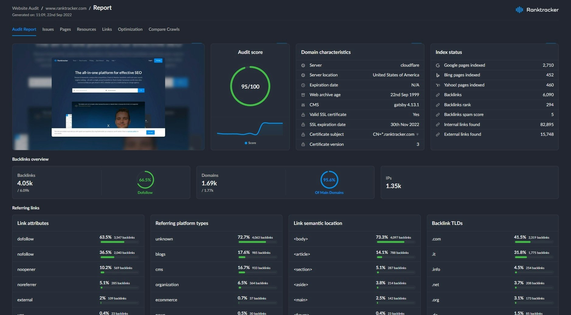Click the unknown platform progress bar

258,242
